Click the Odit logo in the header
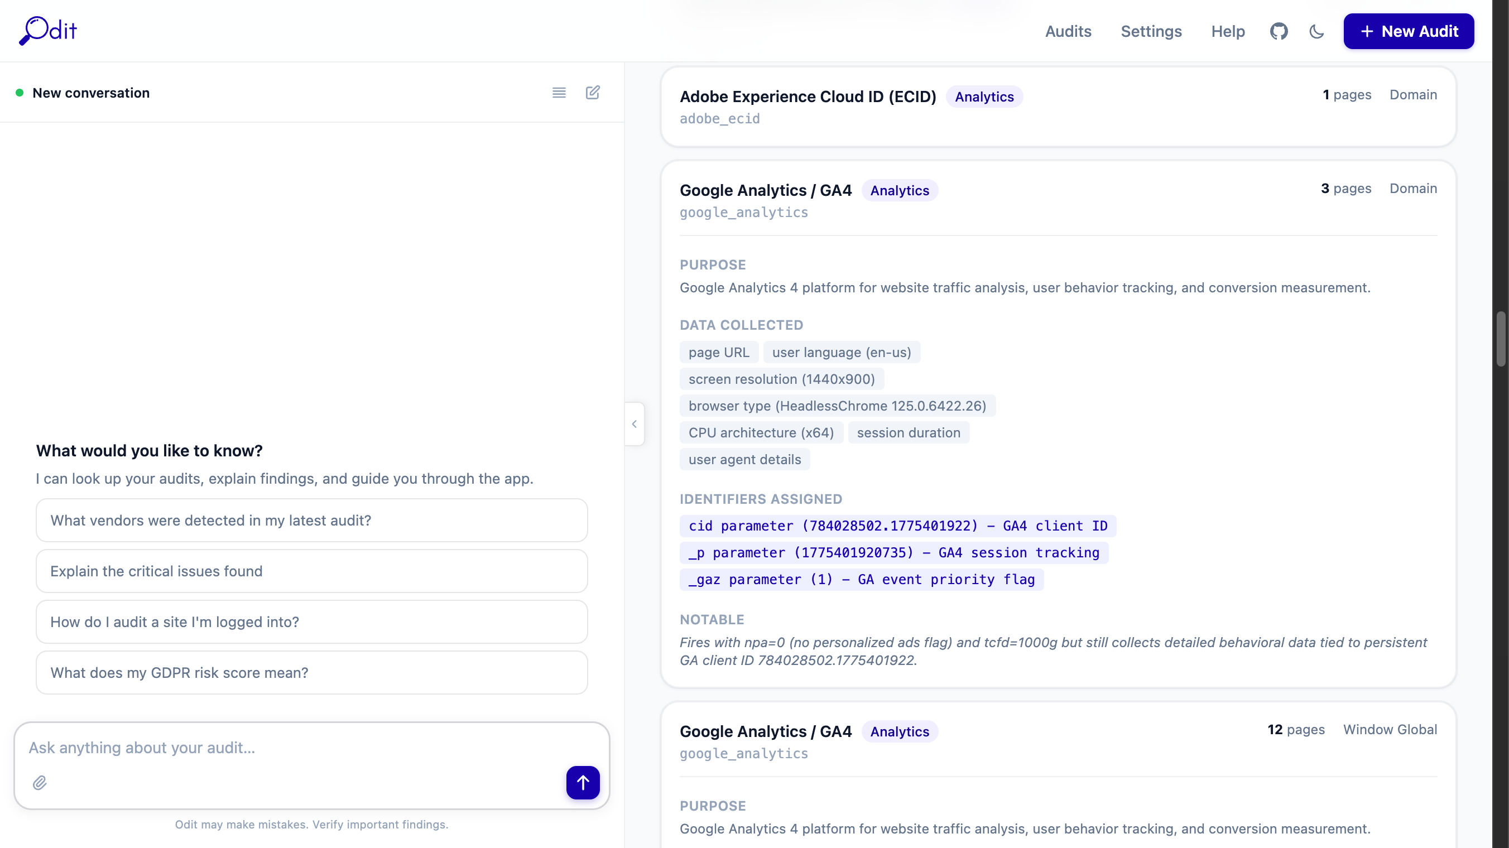 pos(49,31)
